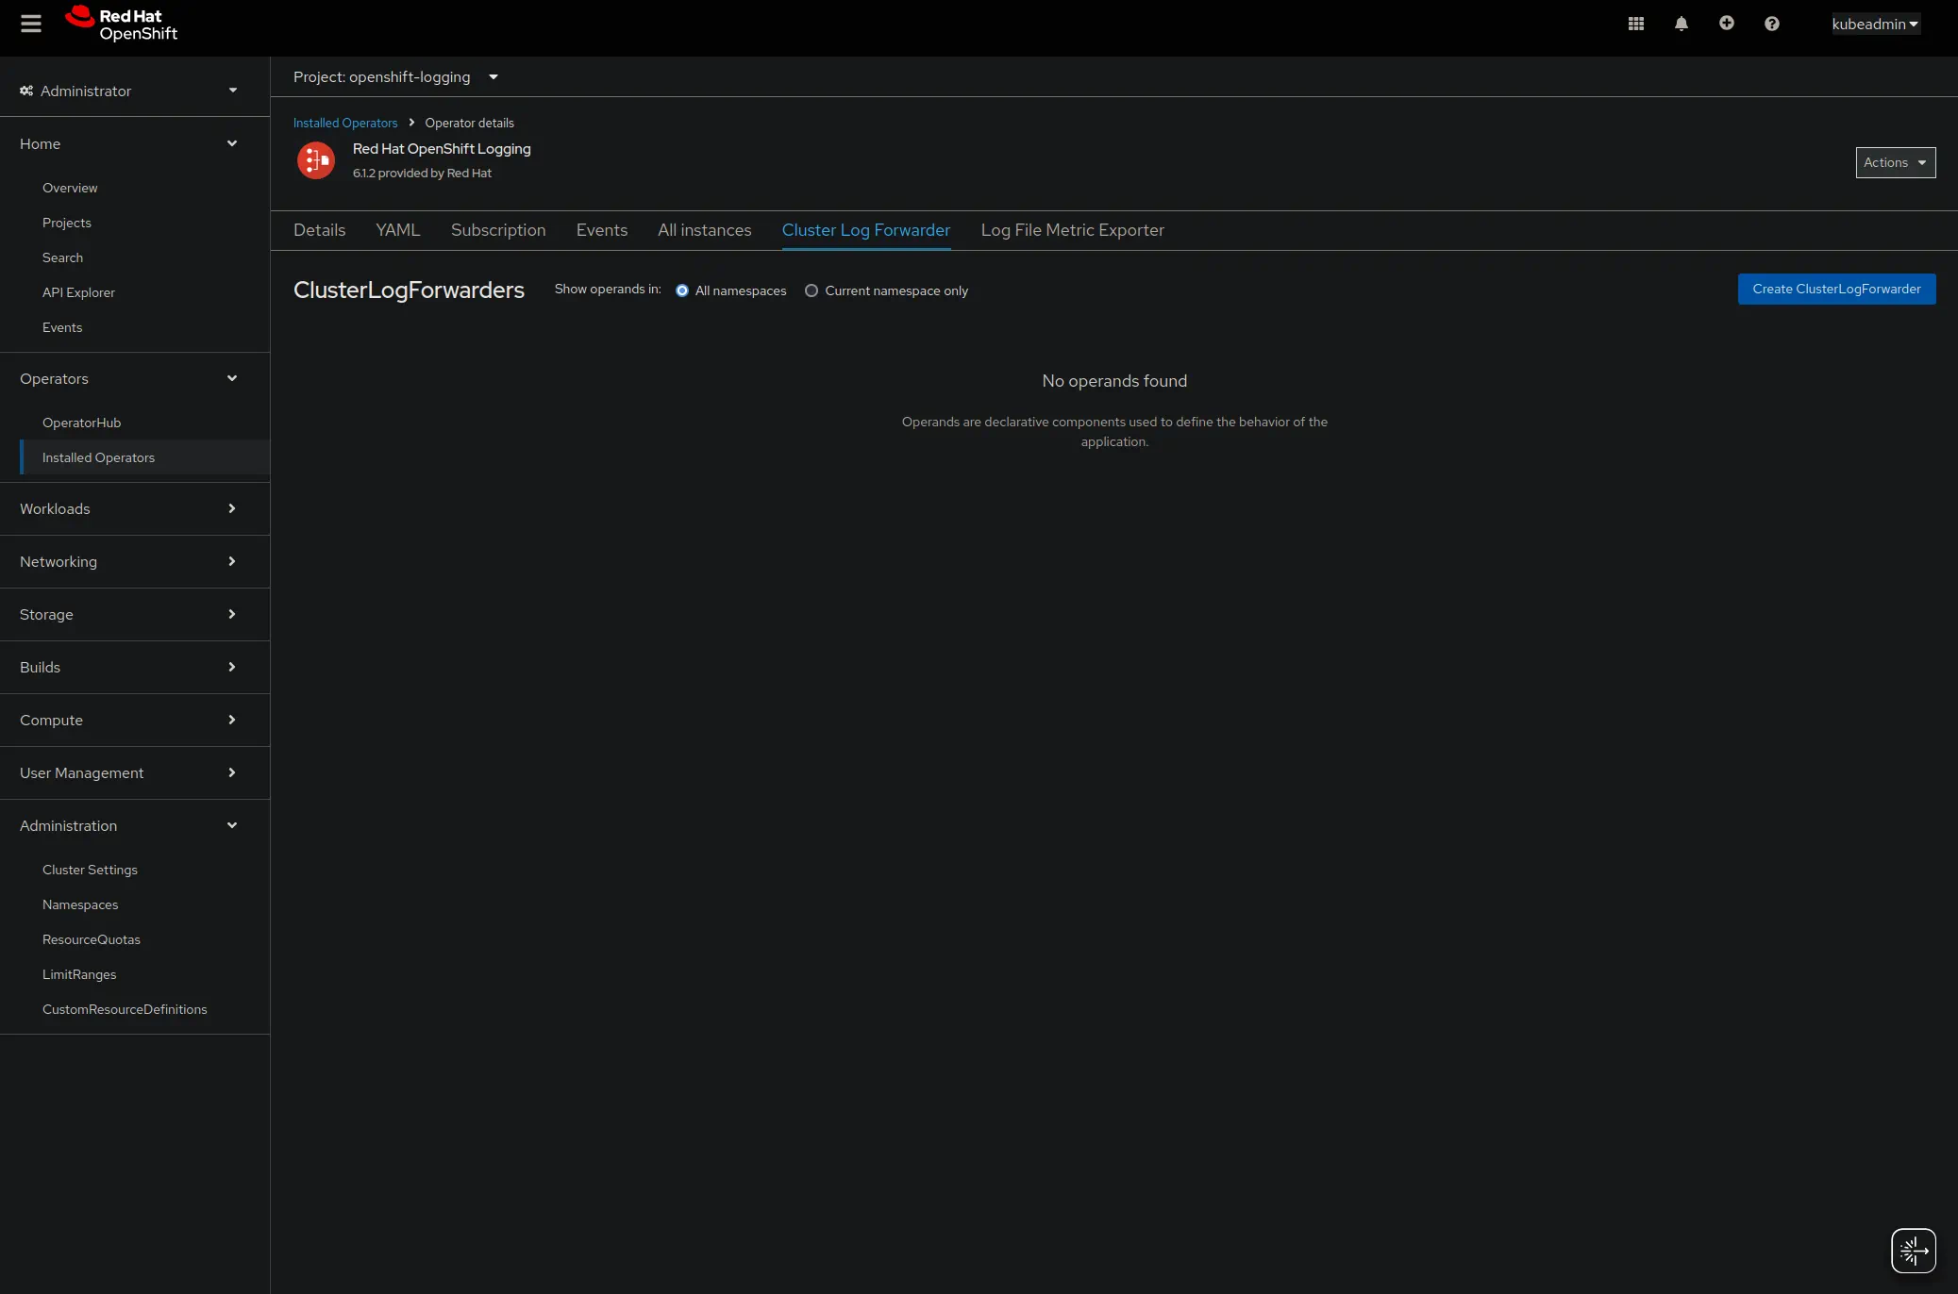The width and height of the screenshot is (1958, 1294).
Task: Click Create ClusterLogForwarder button
Action: click(x=1836, y=290)
